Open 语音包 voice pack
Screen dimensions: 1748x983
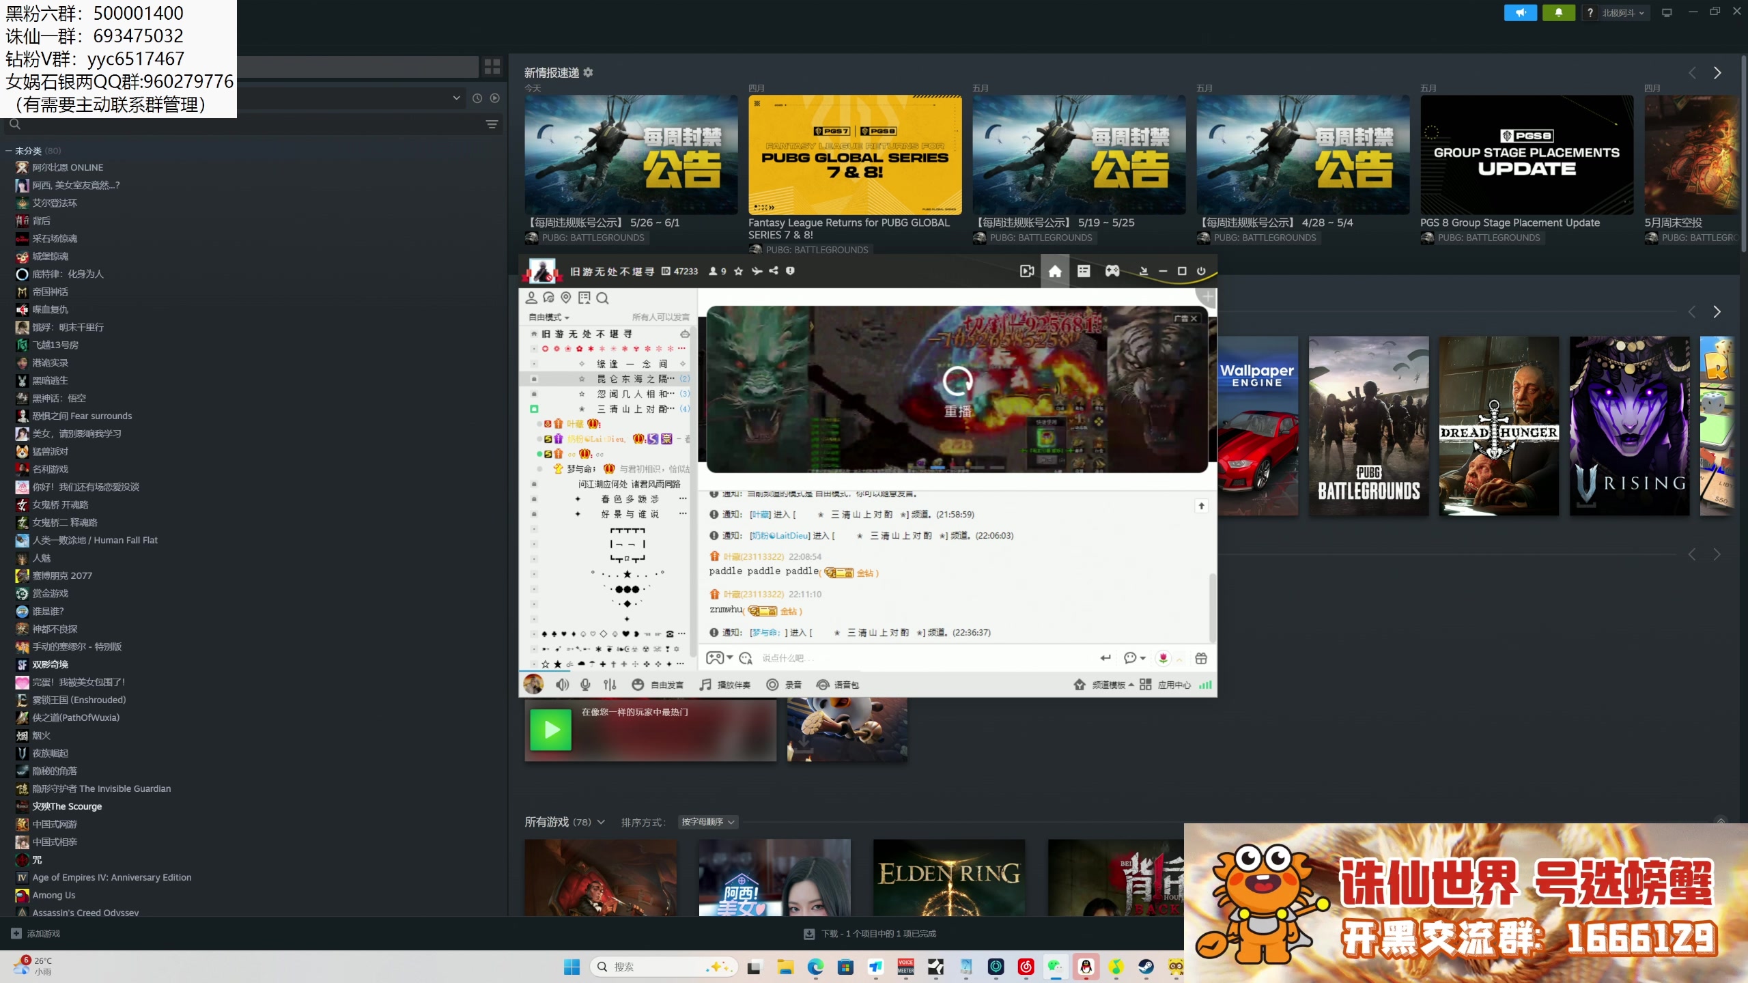point(838,685)
